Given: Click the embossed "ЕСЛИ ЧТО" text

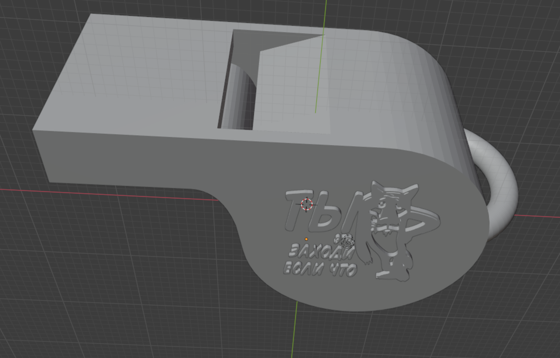Looking at the screenshot, I should (319, 269).
